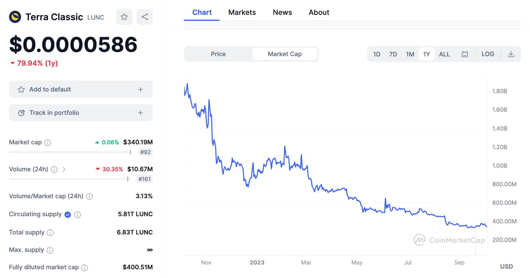Screen dimensions: 530x278
Task: Click info icon for Fully diluted market cap
Action: coord(84,268)
